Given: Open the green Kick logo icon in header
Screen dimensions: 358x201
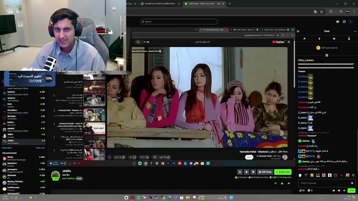Looking at the screenshot, I should tap(344, 21).
